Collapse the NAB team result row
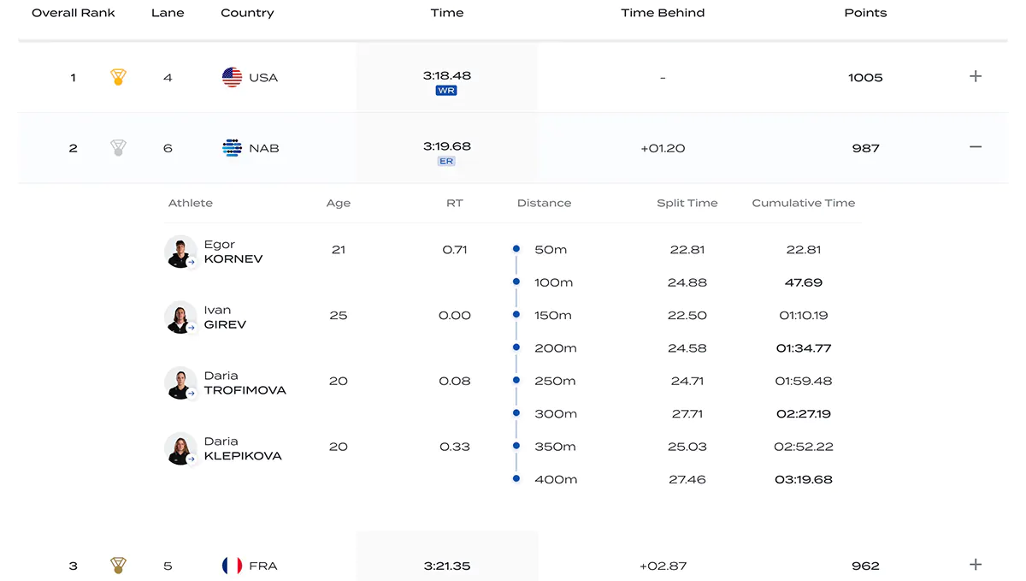 point(976,147)
